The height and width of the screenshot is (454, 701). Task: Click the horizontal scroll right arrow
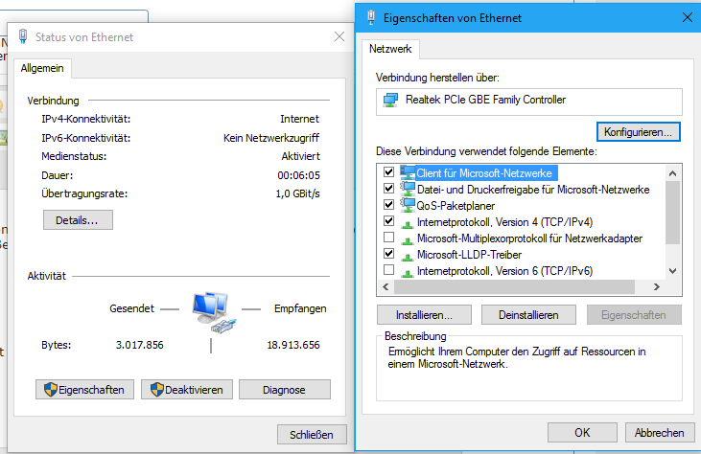(x=656, y=287)
